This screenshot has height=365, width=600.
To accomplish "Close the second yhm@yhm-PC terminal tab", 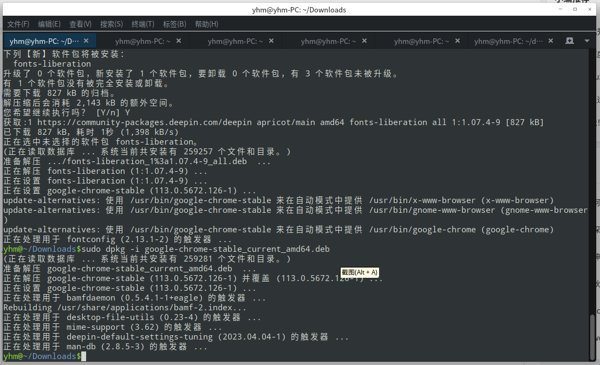I will click(179, 40).
